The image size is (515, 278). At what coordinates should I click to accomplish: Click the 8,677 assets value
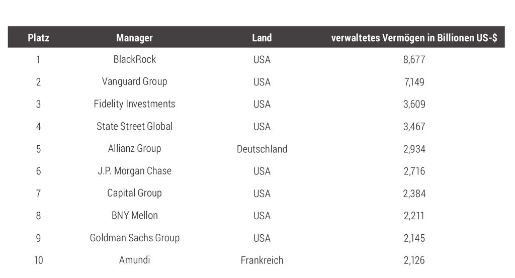(414, 60)
